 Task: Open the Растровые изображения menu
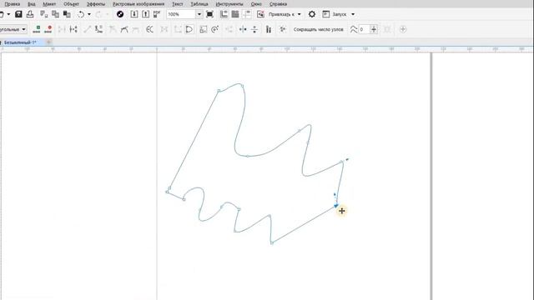pyautogui.click(x=139, y=4)
